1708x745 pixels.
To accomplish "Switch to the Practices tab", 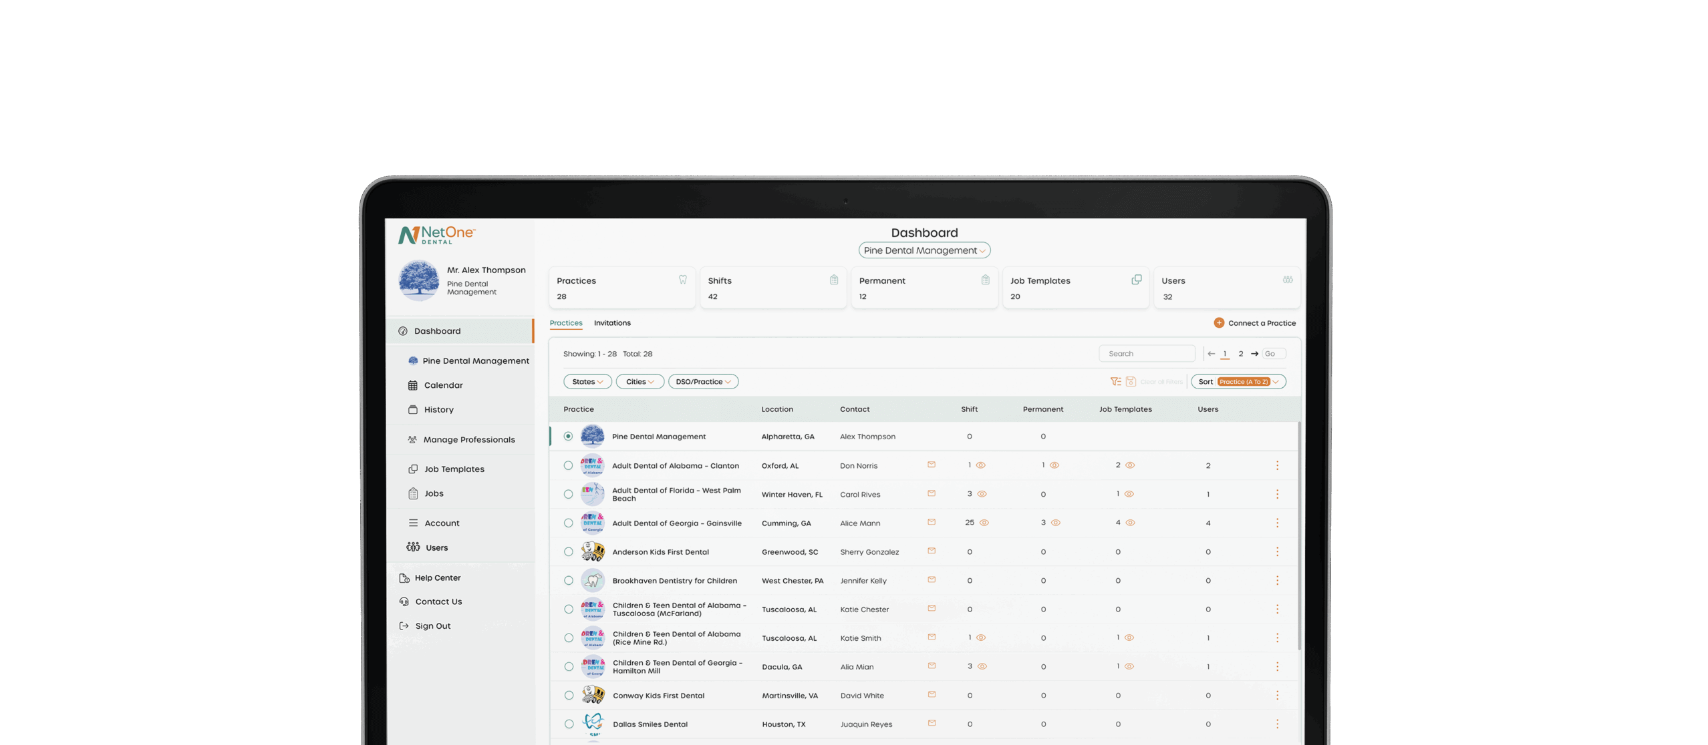I will point(565,323).
